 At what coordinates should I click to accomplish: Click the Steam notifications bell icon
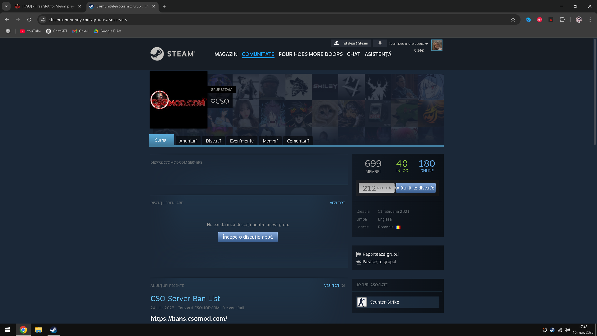coord(380,43)
